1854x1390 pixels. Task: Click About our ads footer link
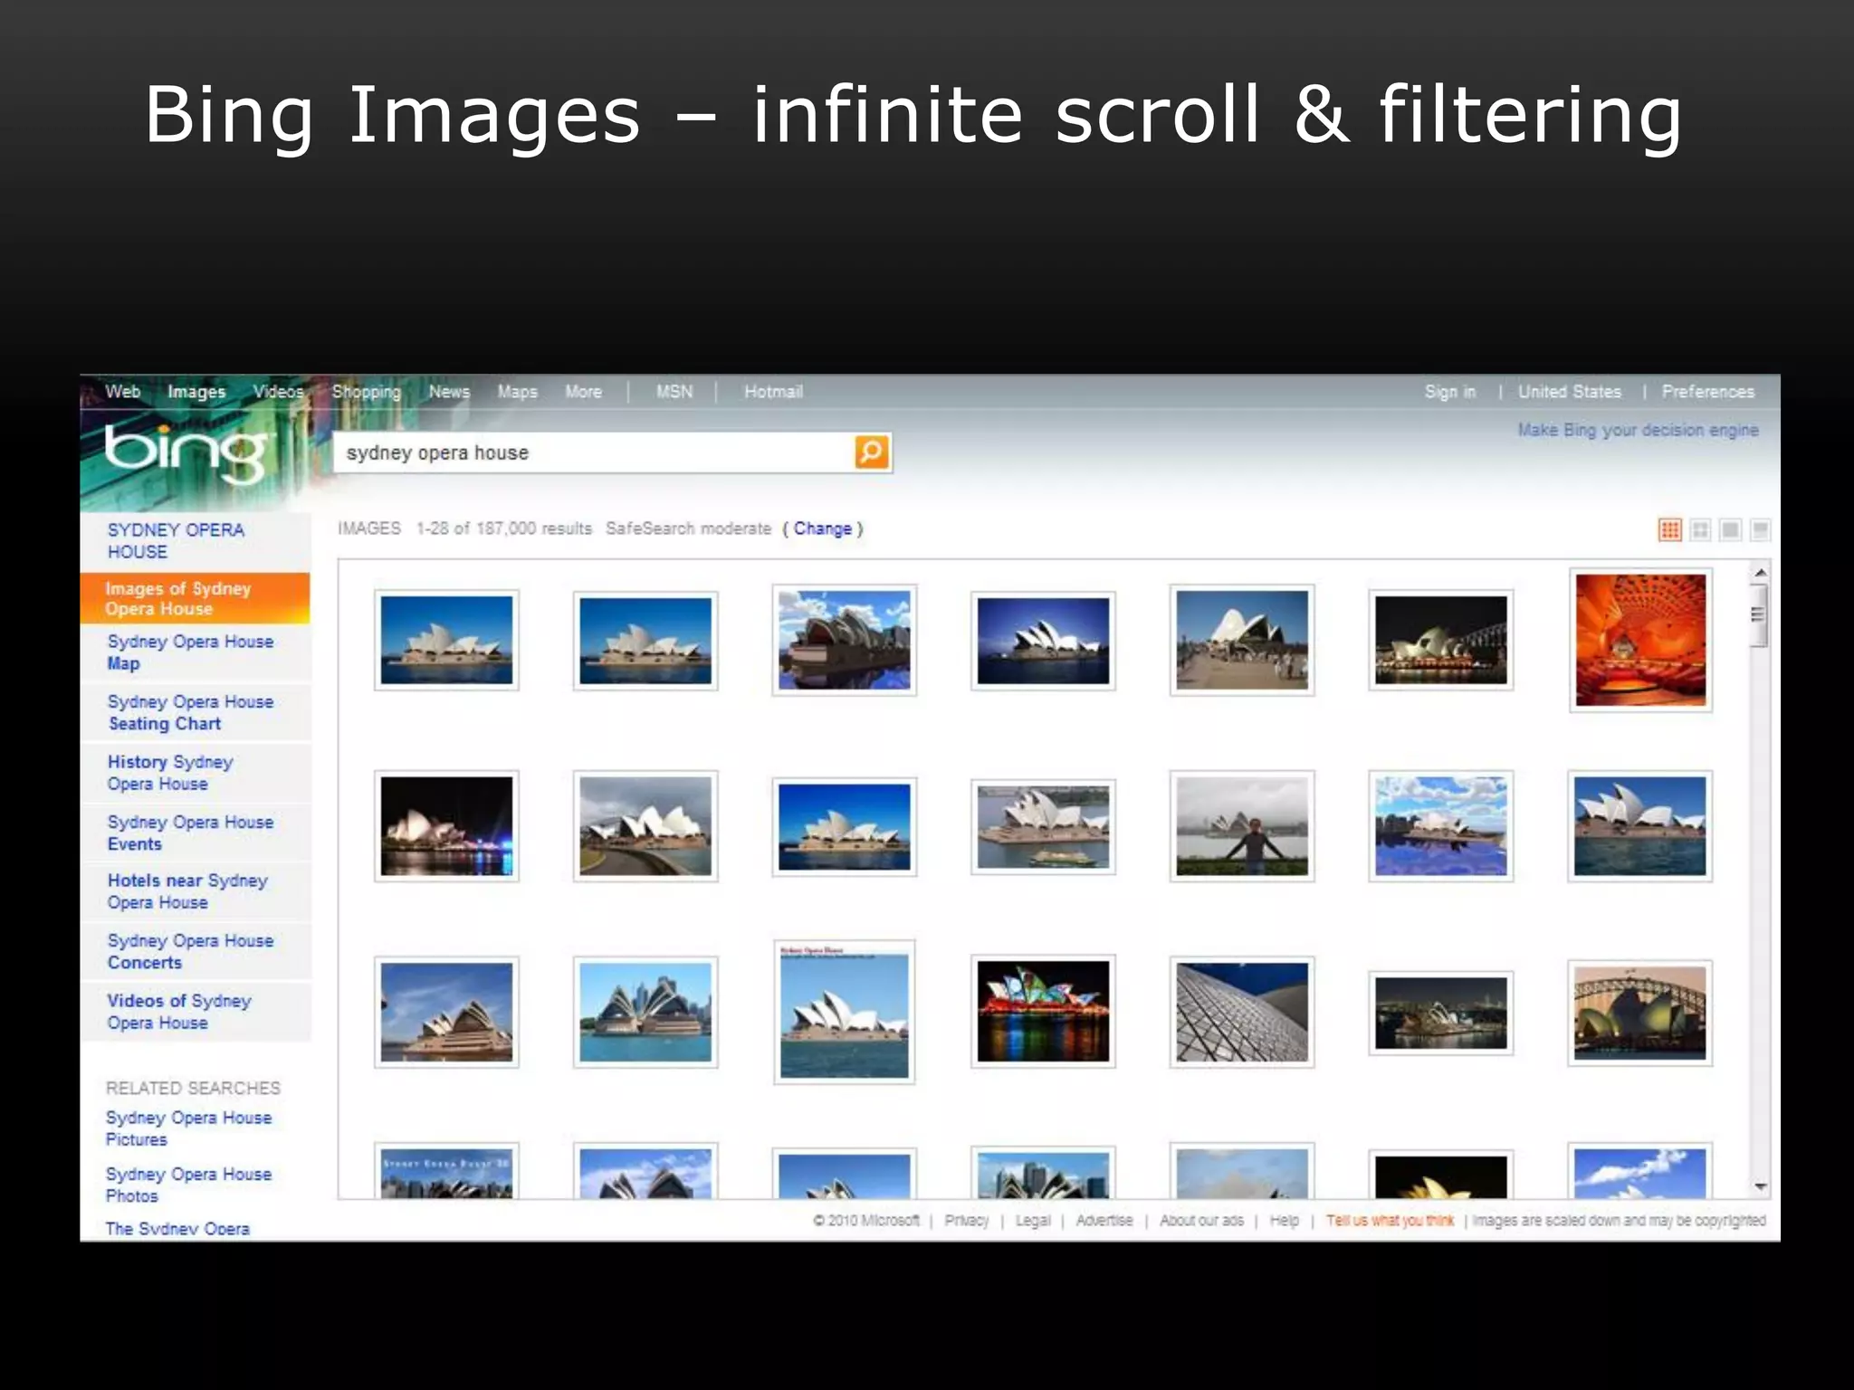pyautogui.click(x=1201, y=1221)
